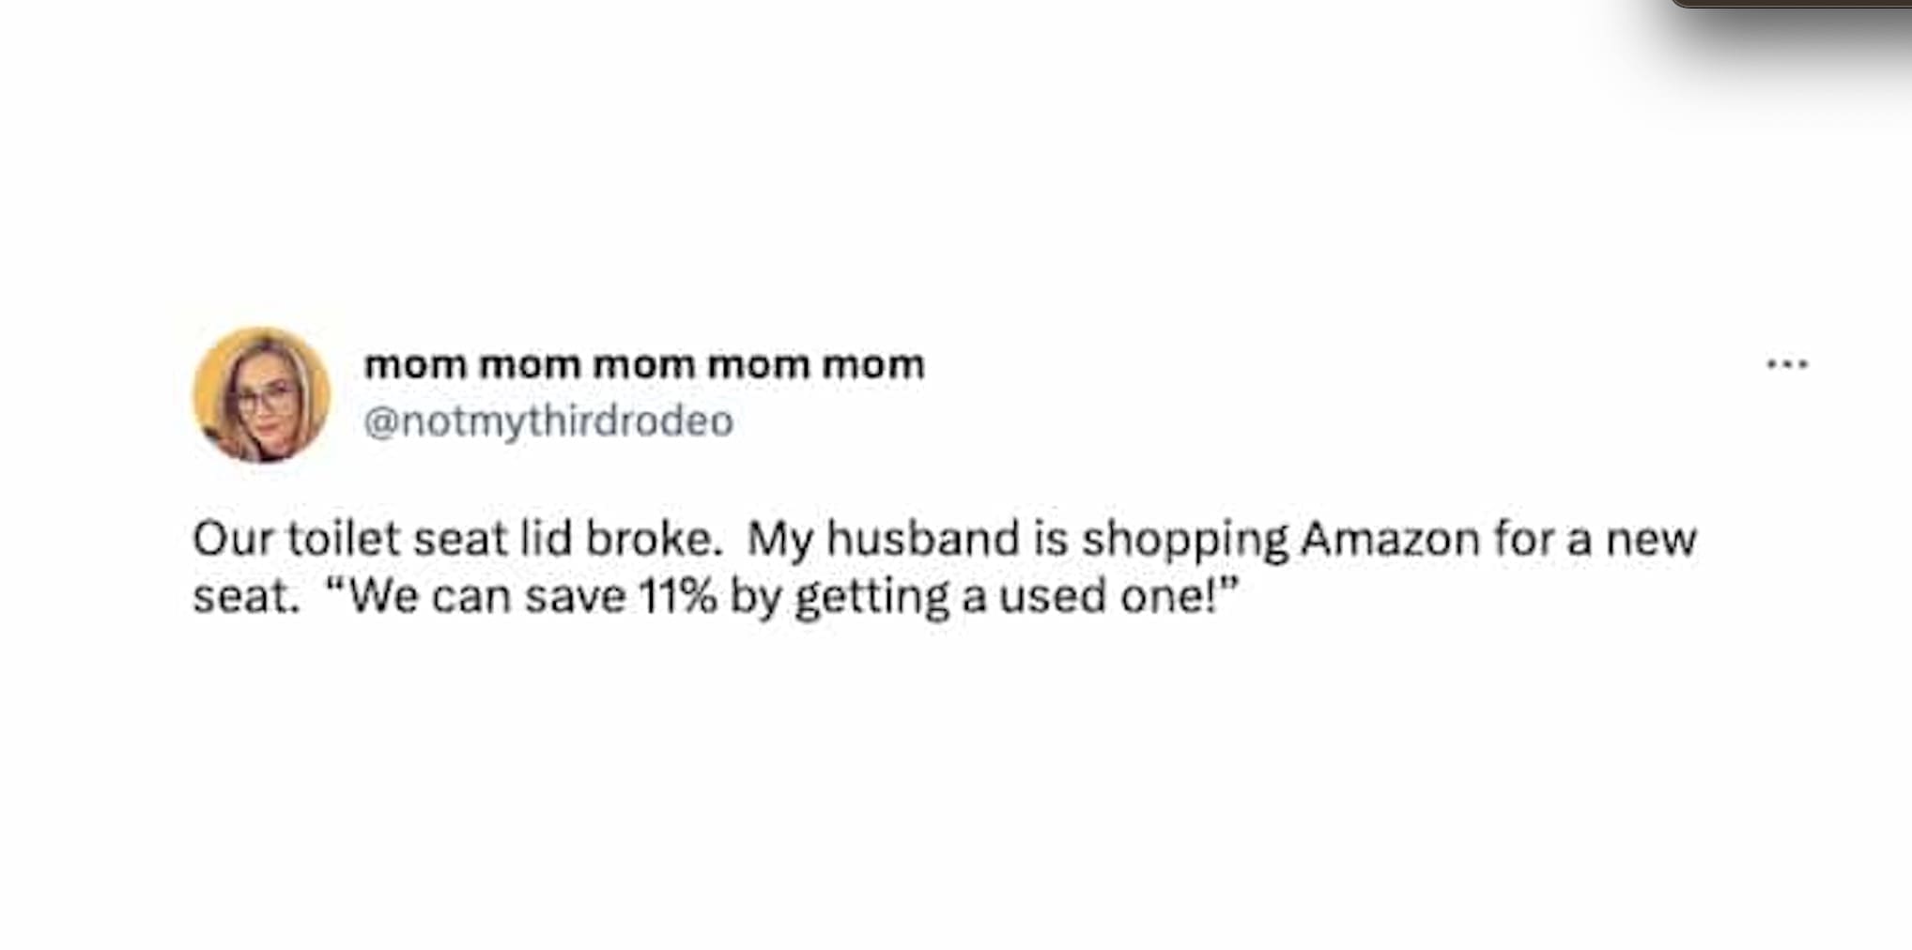Click the word "used" in the quoted sentence
1912x950 pixels.
[1054, 596]
